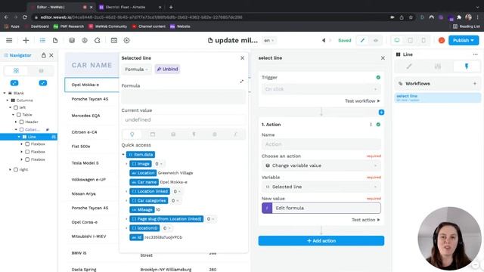Open the style brush tab in Line panel
Screen dimensions: 484x272
point(409,66)
